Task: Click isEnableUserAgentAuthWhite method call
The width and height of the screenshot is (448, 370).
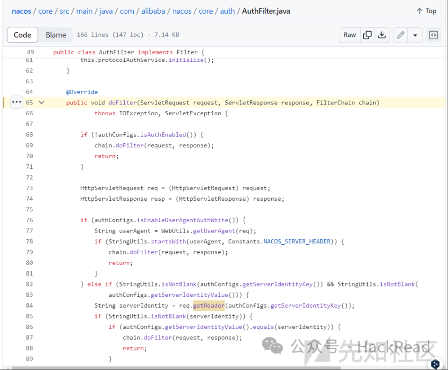Action: (182, 220)
